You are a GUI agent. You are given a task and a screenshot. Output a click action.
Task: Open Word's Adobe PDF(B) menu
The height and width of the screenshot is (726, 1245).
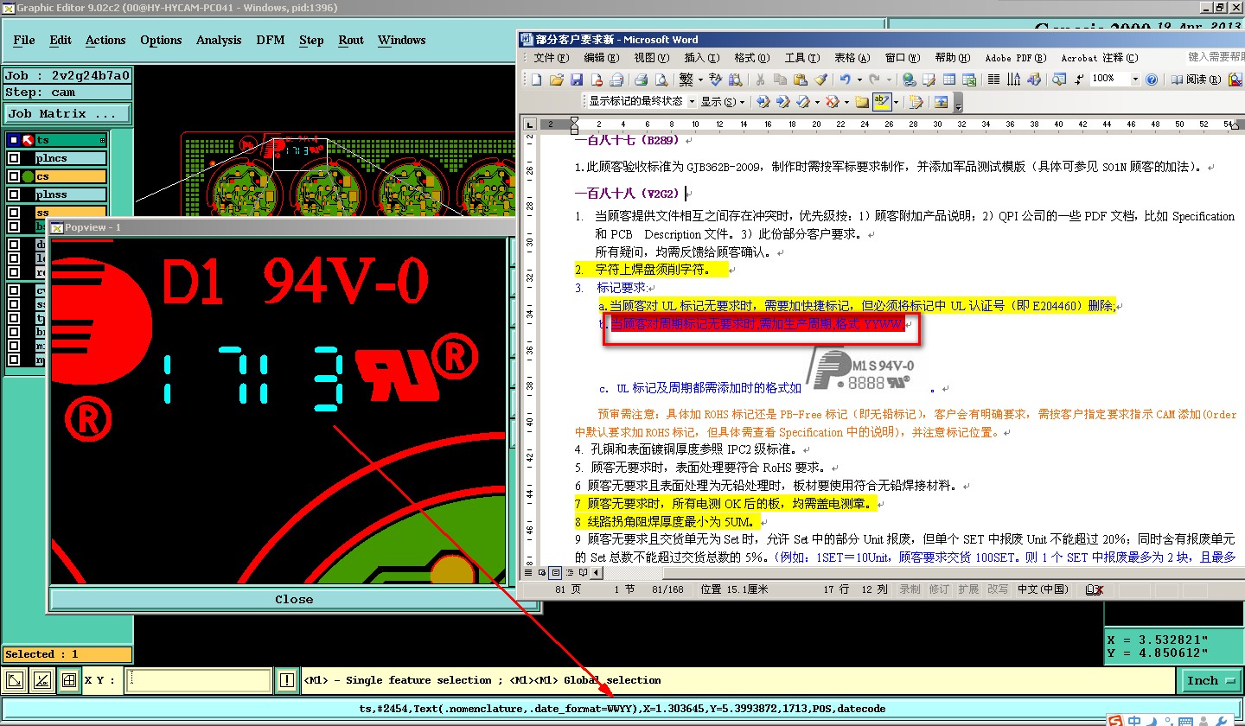coord(1016,58)
